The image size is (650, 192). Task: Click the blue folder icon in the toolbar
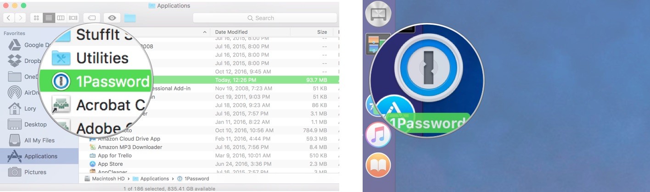(130, 18)
